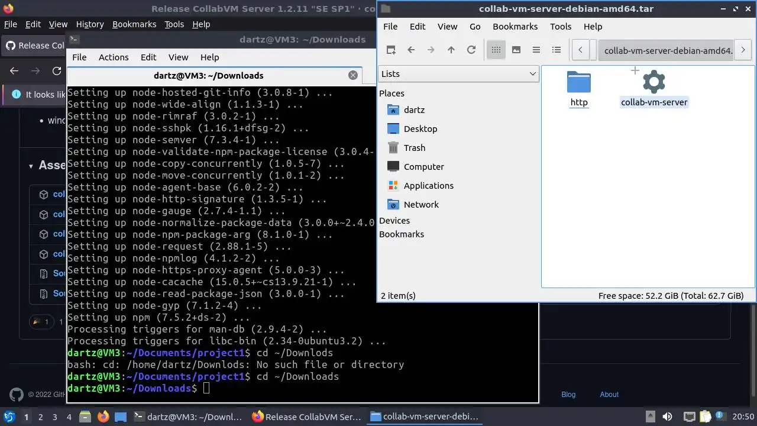Switch file manager to icon view

pos(496,50)
